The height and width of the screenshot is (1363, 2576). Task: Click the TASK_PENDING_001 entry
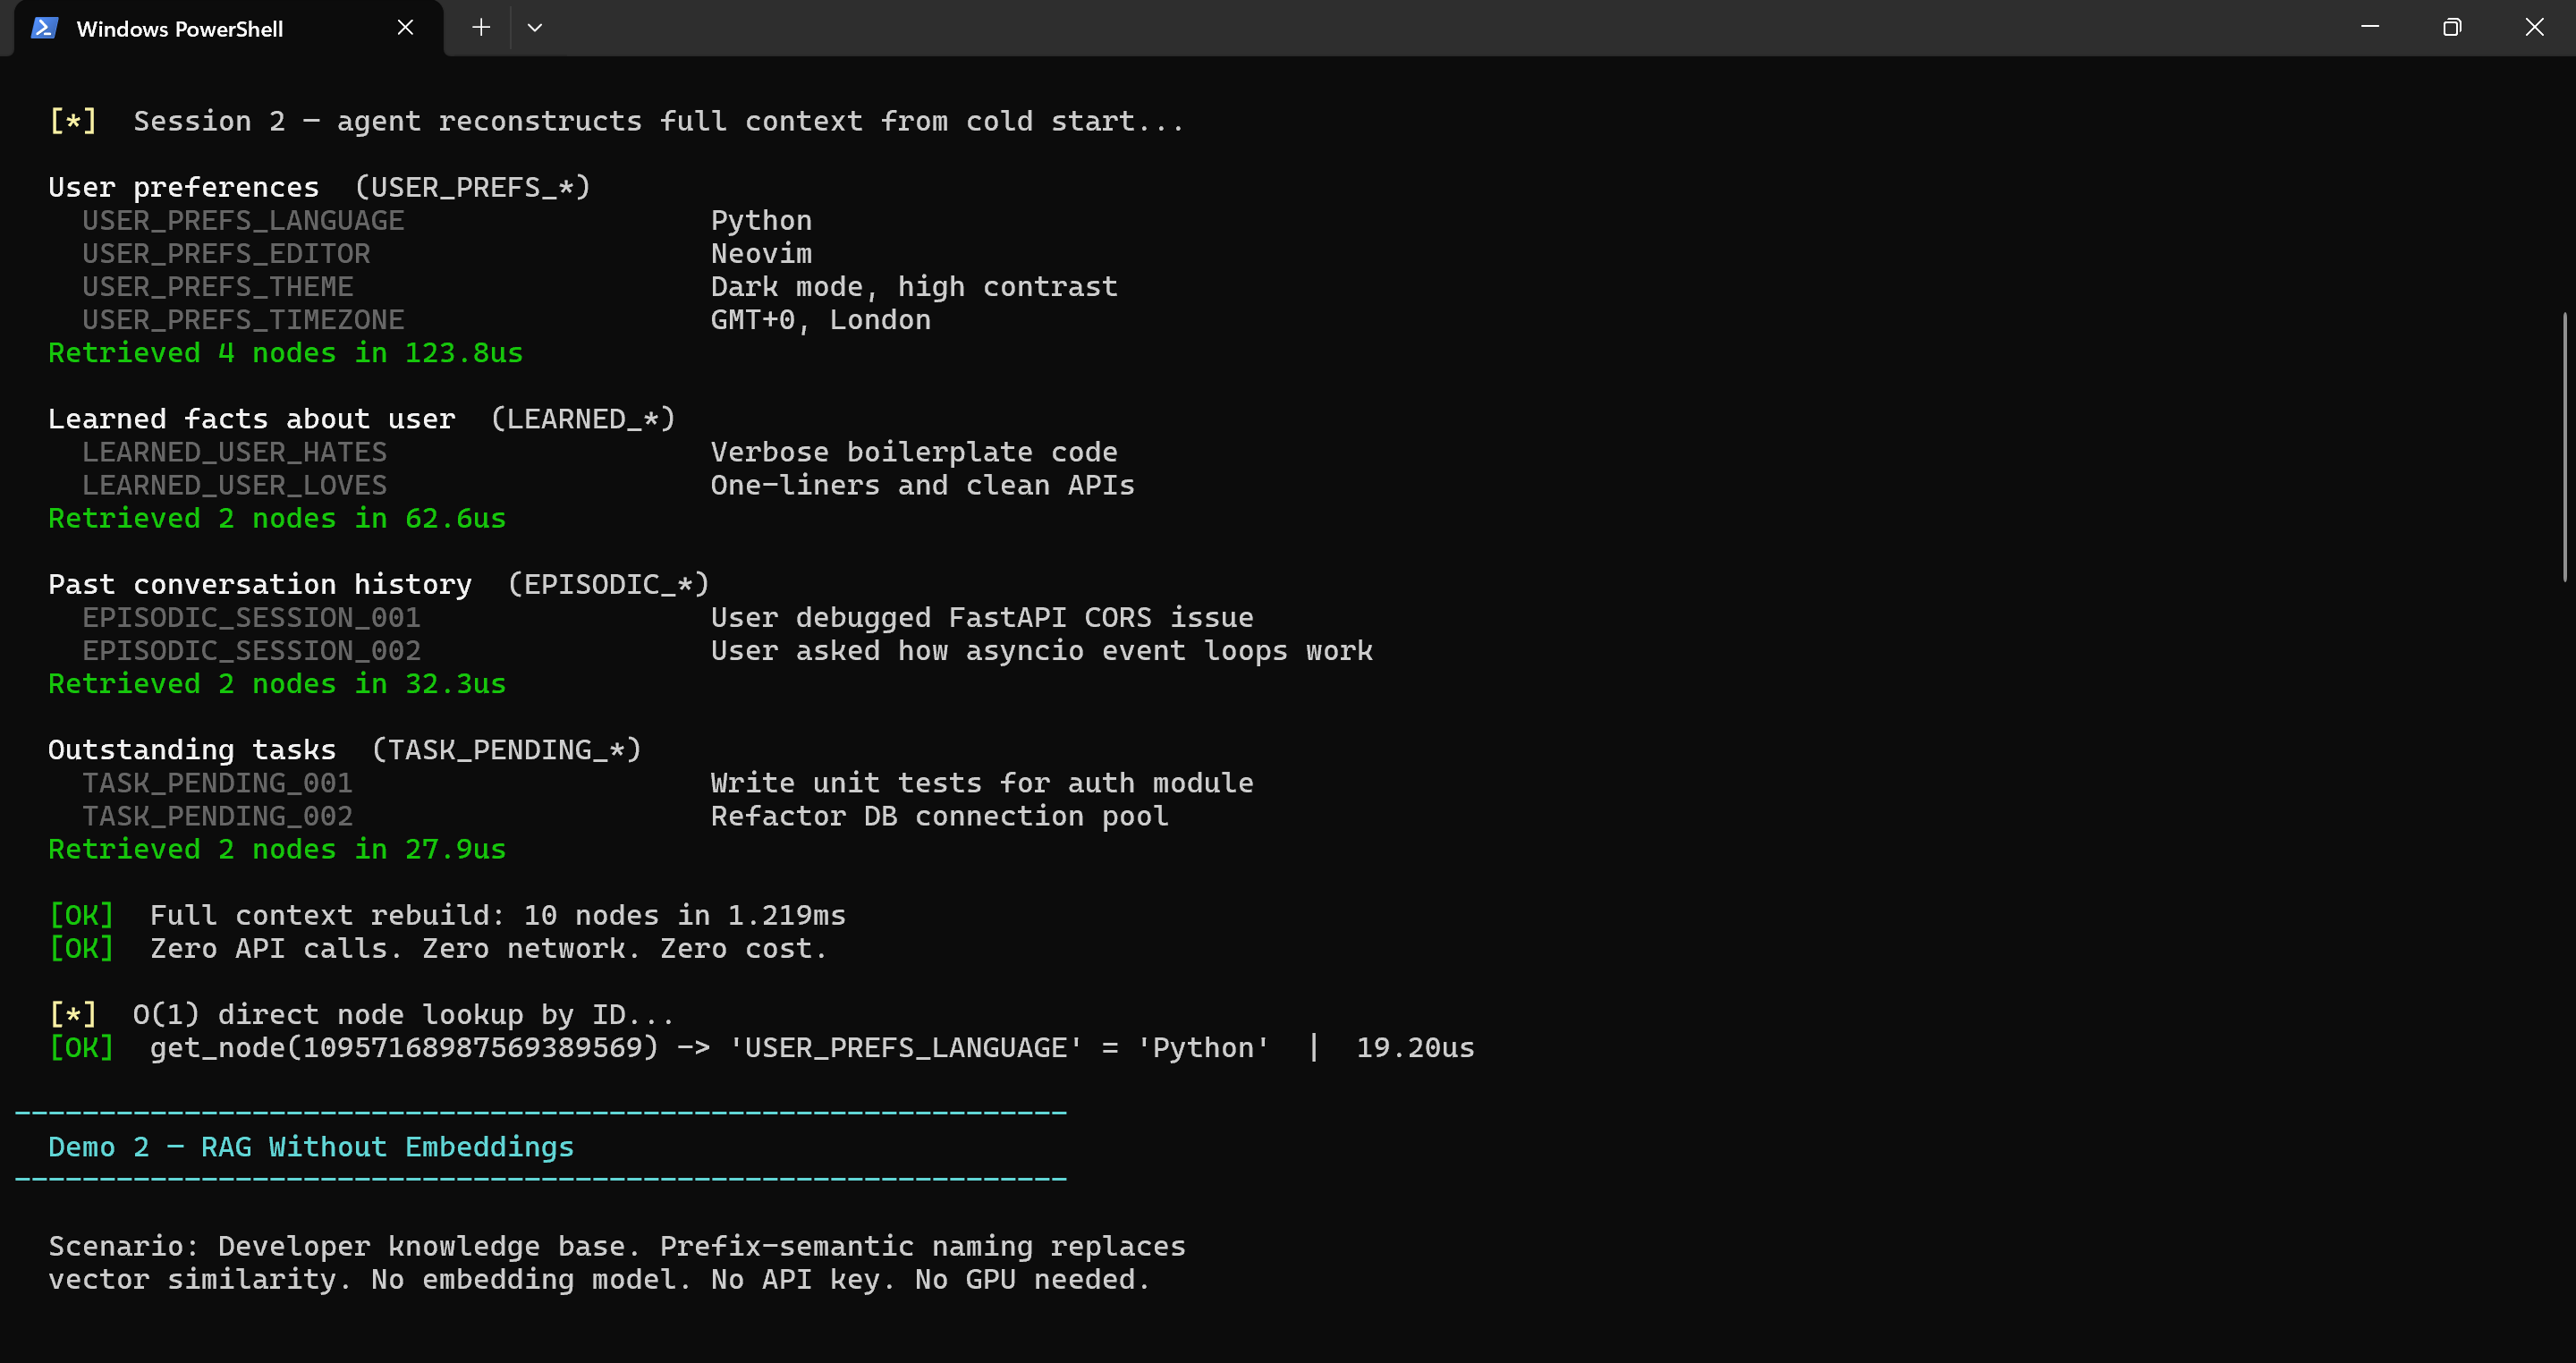coord(217,783)
